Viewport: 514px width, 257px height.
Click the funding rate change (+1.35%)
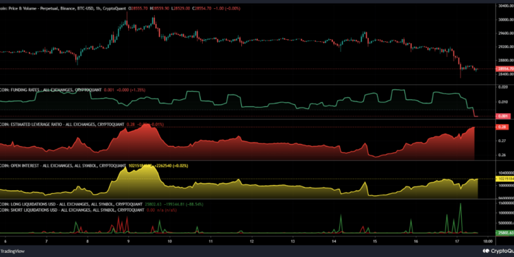point(138,90)
